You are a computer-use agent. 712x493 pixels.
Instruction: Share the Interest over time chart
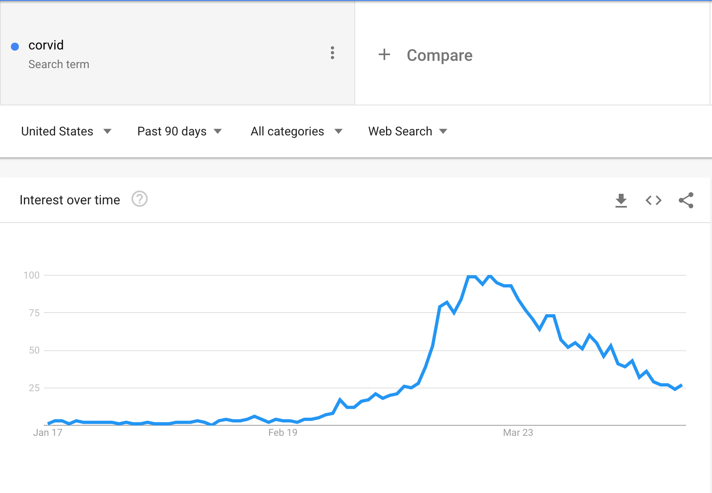click(x=686, y=200)
